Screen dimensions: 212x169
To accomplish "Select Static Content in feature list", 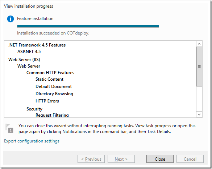I will (49, 79).
